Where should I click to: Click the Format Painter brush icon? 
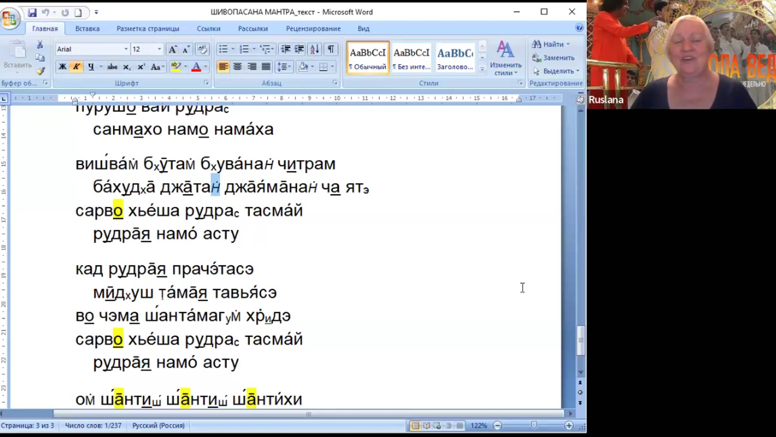[41, 71]
